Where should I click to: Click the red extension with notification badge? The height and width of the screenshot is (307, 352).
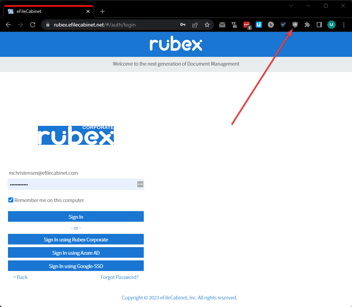[x=247, y=25]
